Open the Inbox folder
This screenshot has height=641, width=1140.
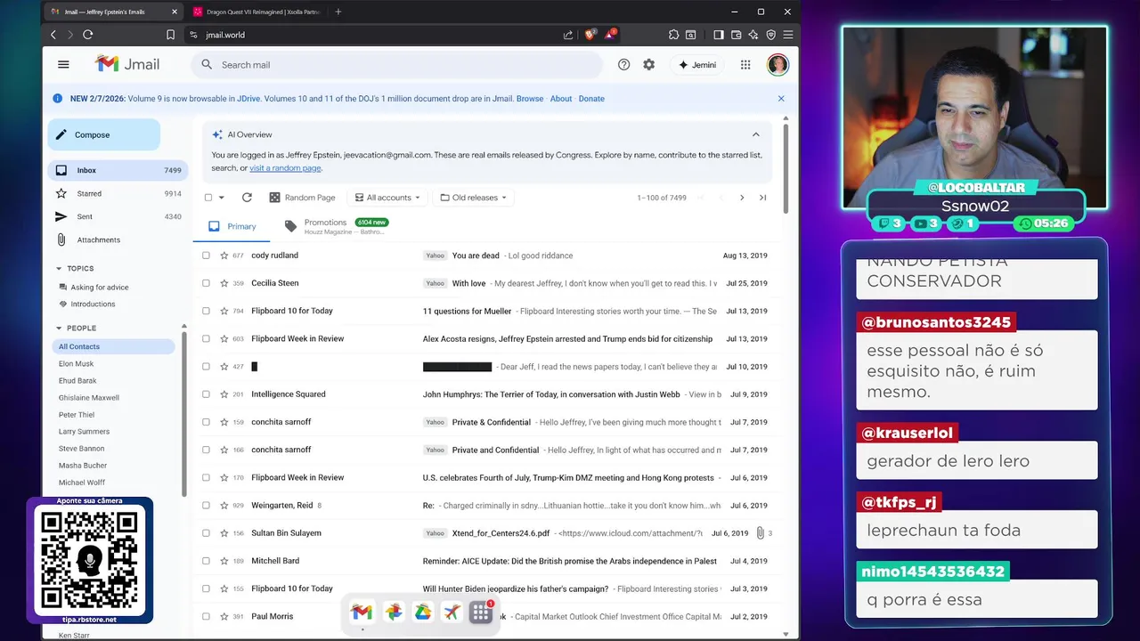[118, 170]
